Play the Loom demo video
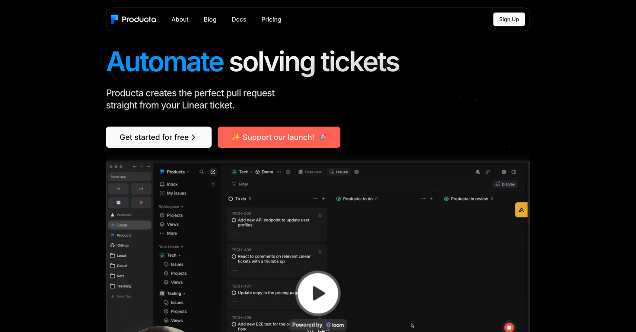 pos(318,293)
